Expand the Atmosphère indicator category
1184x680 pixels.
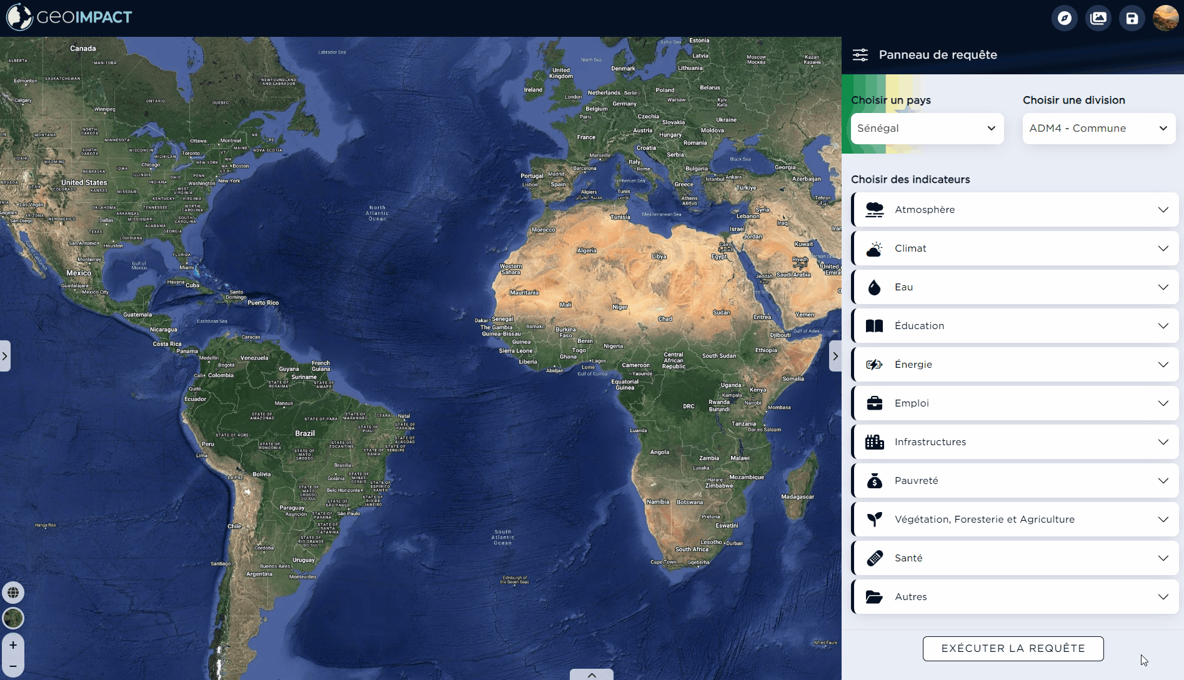(1015, 210)
